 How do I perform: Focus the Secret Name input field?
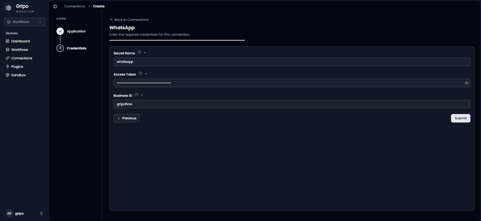pos(292,62)
